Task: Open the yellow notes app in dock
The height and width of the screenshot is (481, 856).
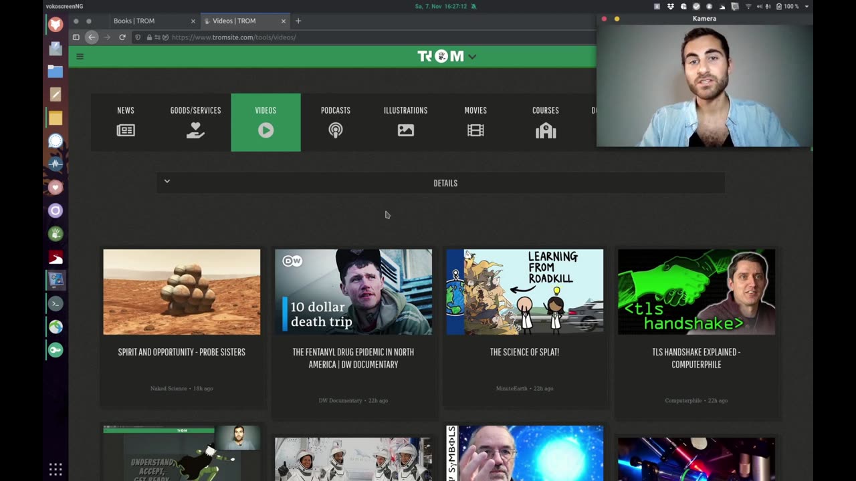Action: 56,118
